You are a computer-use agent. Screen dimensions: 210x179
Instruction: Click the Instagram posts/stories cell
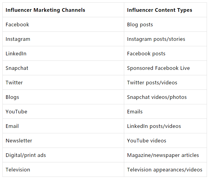165,39
